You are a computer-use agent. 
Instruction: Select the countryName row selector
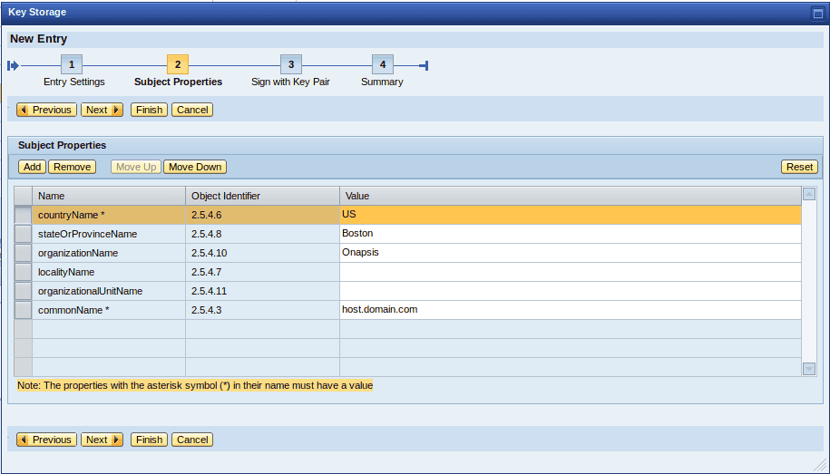[x=24, y=215]
